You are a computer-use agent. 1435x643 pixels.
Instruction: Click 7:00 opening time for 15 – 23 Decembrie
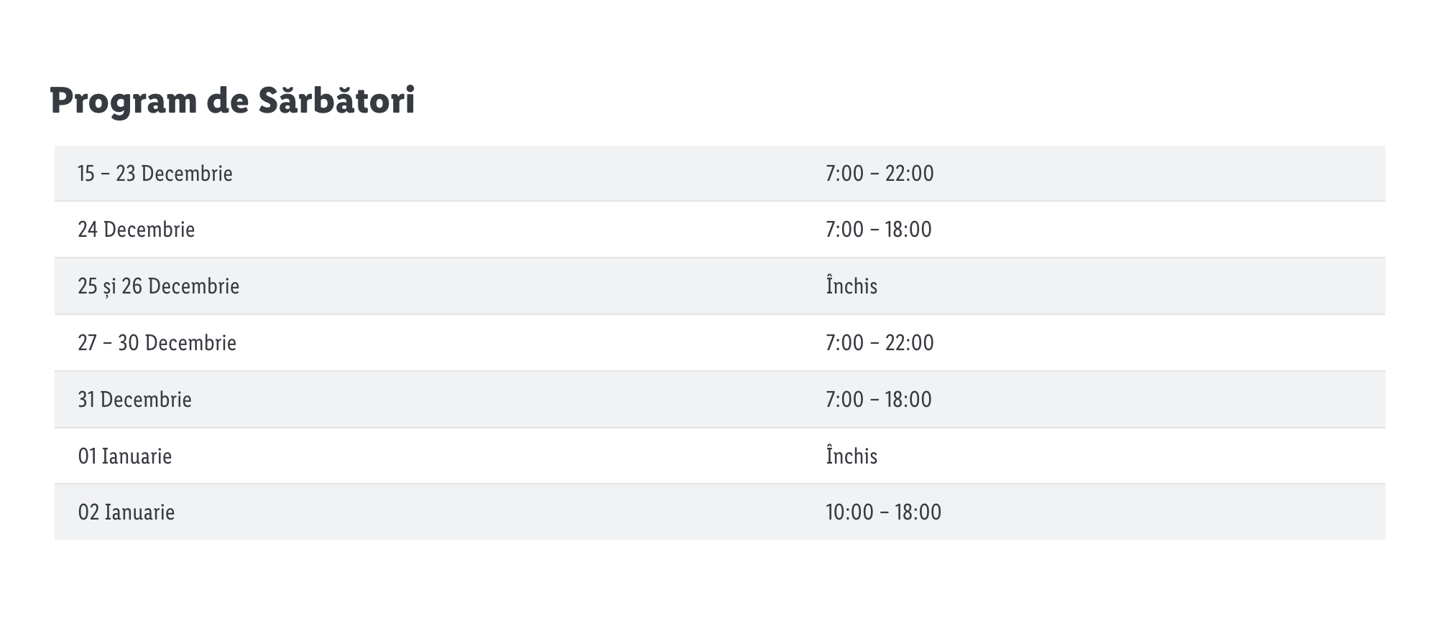(x=844, y=174)
